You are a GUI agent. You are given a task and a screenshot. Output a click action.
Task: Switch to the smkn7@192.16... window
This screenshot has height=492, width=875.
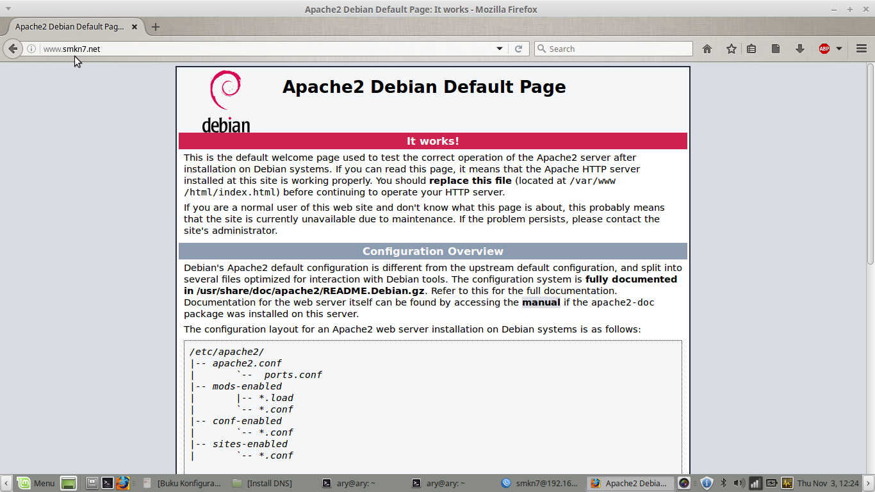pos(541,483)
